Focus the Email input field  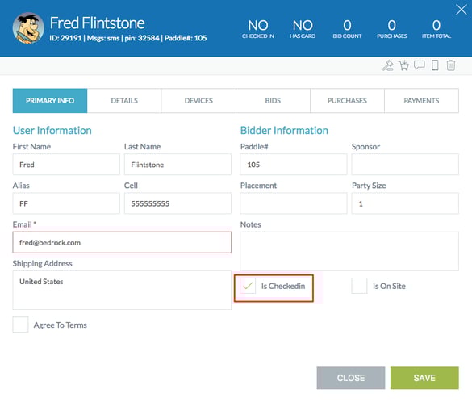click(x=122, y=242)
